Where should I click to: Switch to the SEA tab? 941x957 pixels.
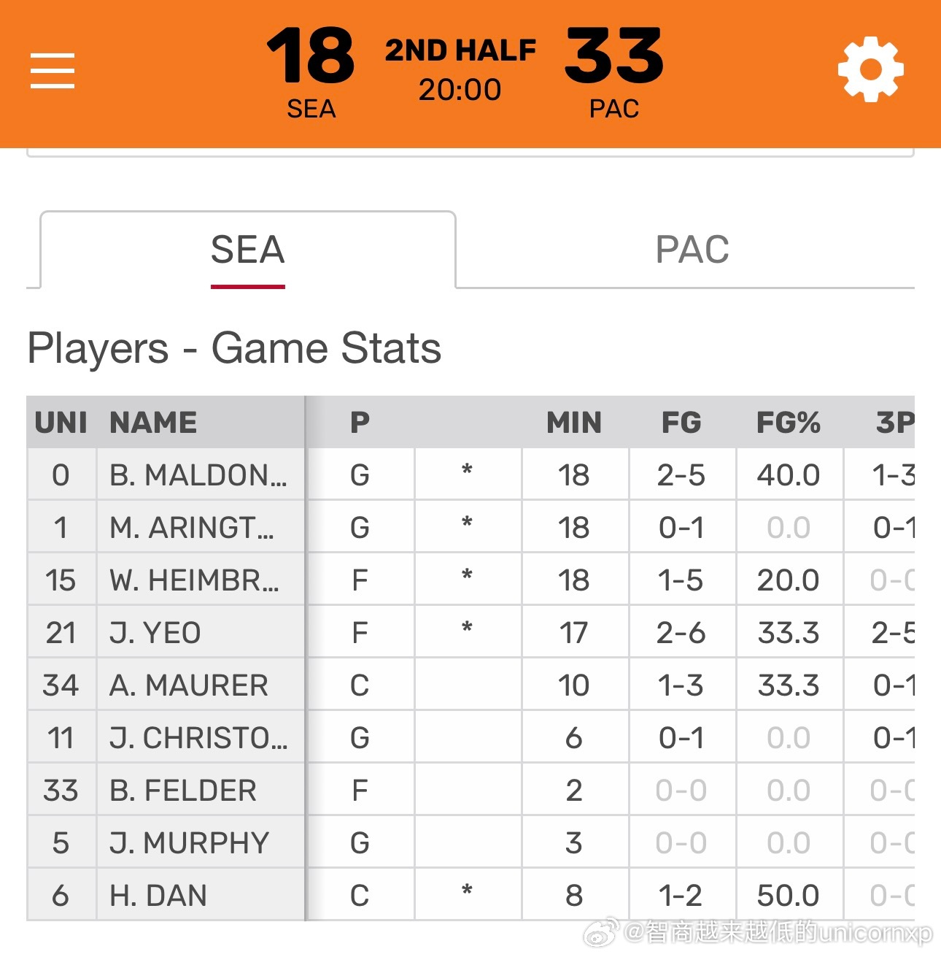(x=247, y=250)
